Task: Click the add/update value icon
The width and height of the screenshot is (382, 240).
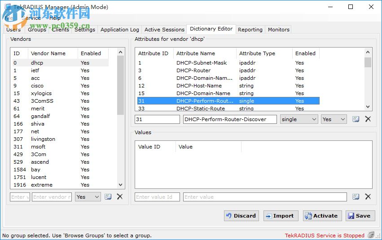Action: tap(356, 196)
